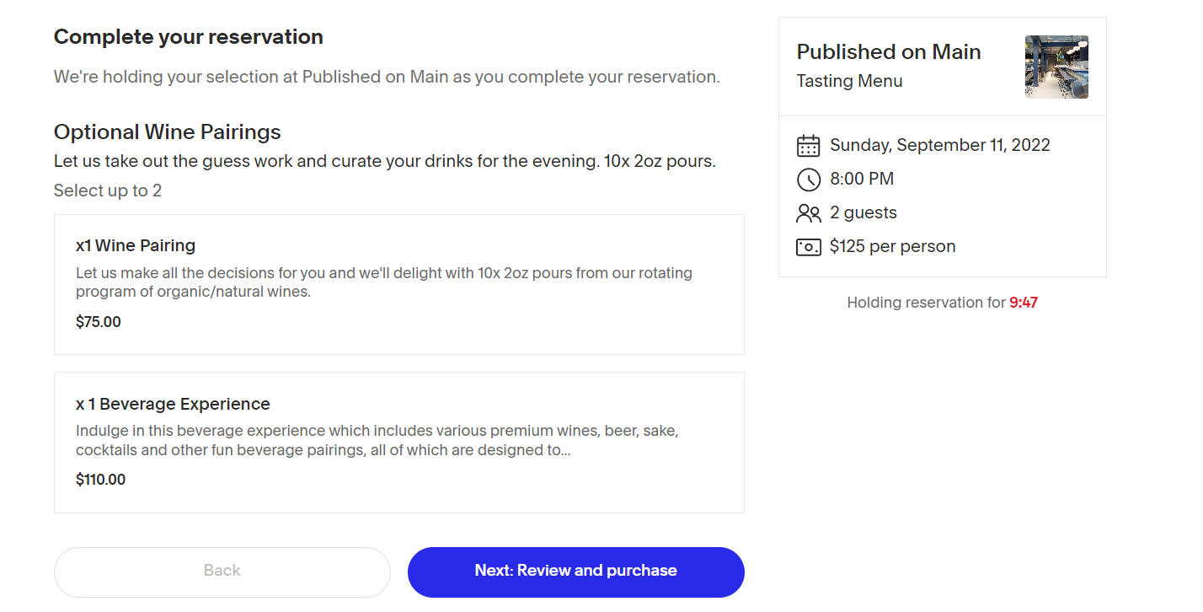Screen dimensions: 1203x612
Task: Click the Complete your reservation heading
Action: tap(189, 37)
